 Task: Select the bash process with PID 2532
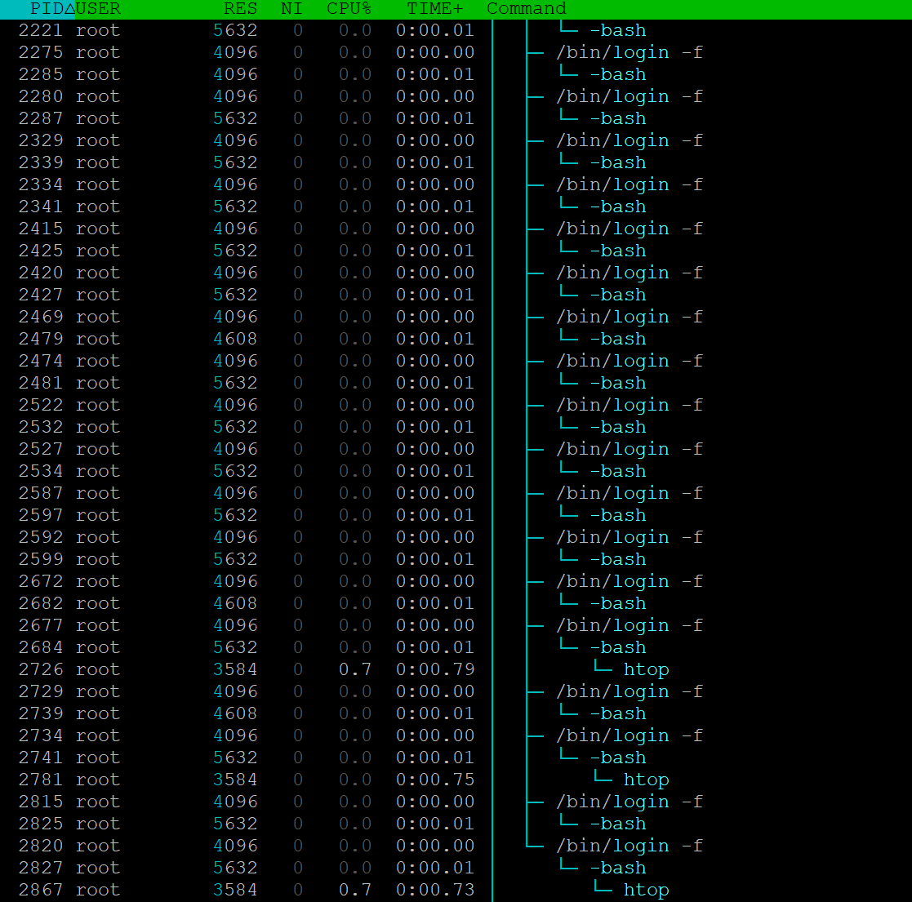[x=617, y=426]
